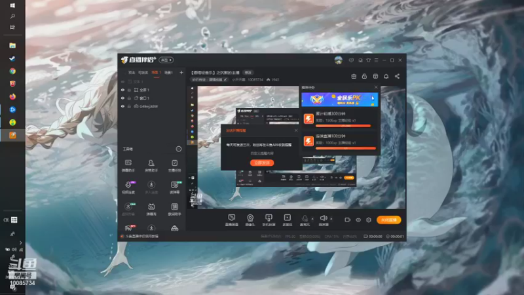Open the notification bell in the stream header
Image resolution: width=524 pixels, height=295 pixels.
pos(386,76)
